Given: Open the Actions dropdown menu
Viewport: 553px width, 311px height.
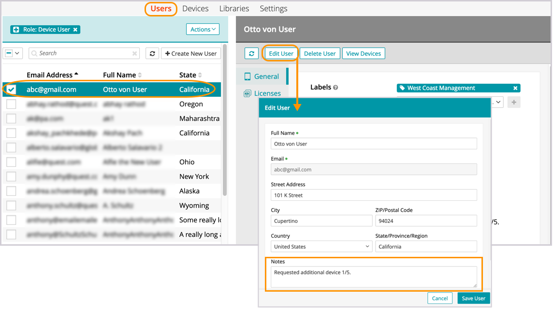Looking at the screenshot, I should click(203, 30).
